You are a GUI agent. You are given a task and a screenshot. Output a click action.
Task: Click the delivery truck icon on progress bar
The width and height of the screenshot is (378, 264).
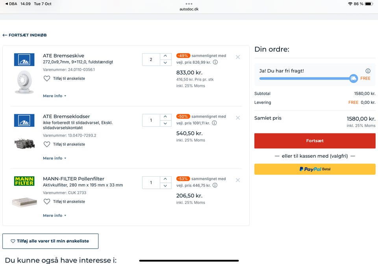[354, 79]
